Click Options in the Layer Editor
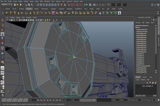The width and height of the screenshot is (160, 106). click(143, 80)
